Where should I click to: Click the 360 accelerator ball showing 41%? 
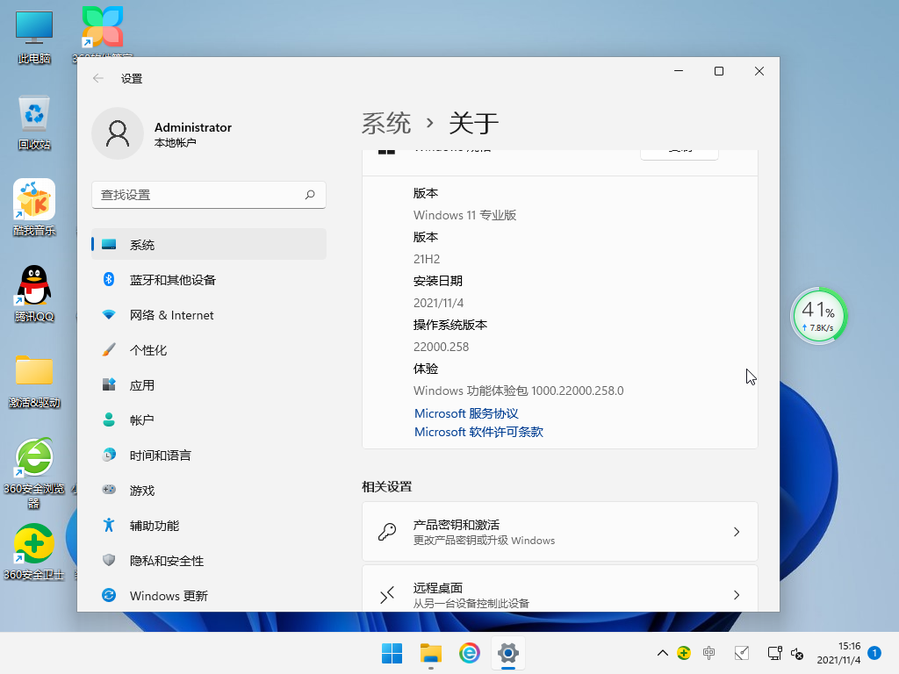click(817, 313)
